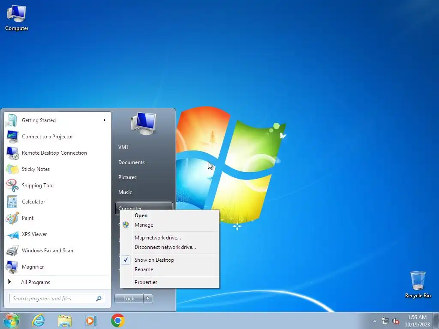Open Internet Explorer from the taskbar
Screen dimensions: 439x329
tap(38, 320)
